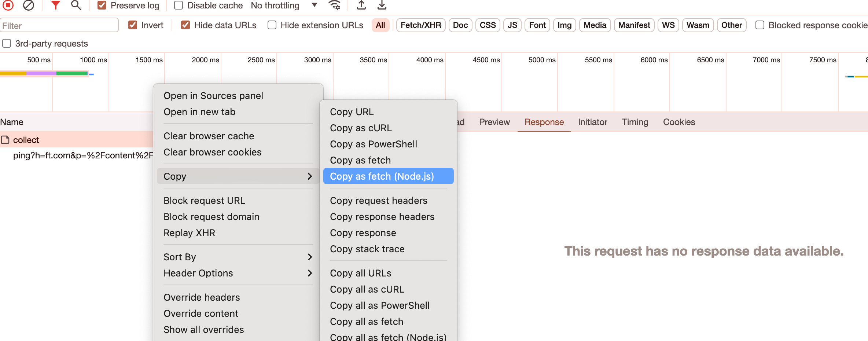Open the No throttling dropdown
The height and width of the screenshot is (341, 868).
click(284, 5)
